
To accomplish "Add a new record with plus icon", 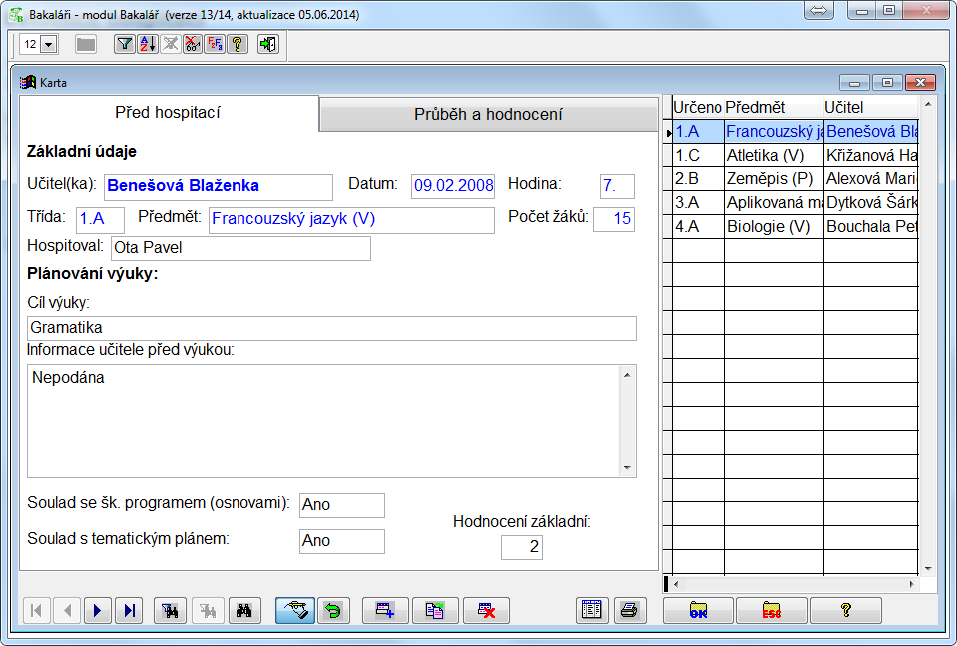I will click(x=385, y=611).
